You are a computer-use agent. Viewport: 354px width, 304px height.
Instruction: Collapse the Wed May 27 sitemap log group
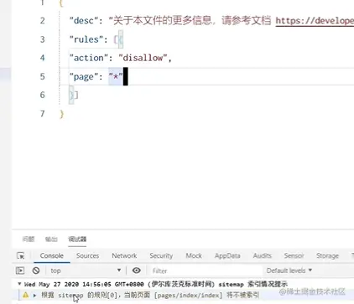coord(19,284)
